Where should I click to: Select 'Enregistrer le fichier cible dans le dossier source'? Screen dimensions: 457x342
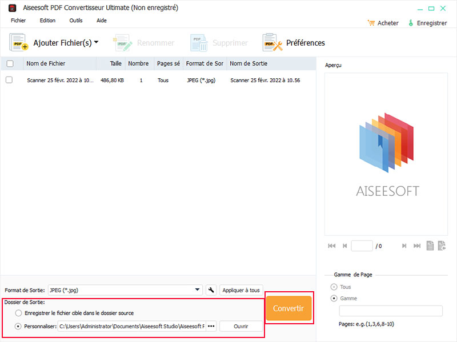[18, 313]
